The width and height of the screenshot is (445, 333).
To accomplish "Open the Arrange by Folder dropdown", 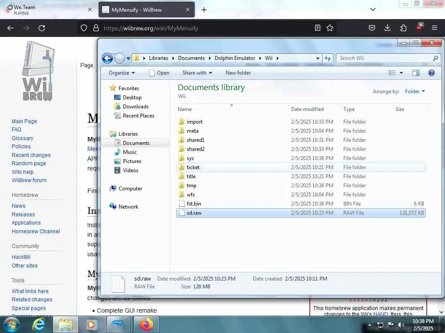I will [415, 91].
